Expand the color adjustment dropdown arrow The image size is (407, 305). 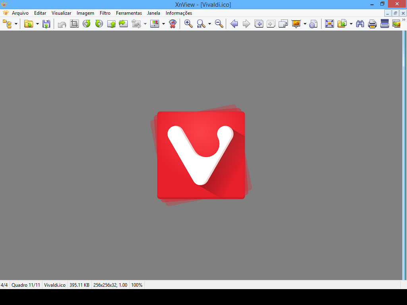tap(163, 24)
